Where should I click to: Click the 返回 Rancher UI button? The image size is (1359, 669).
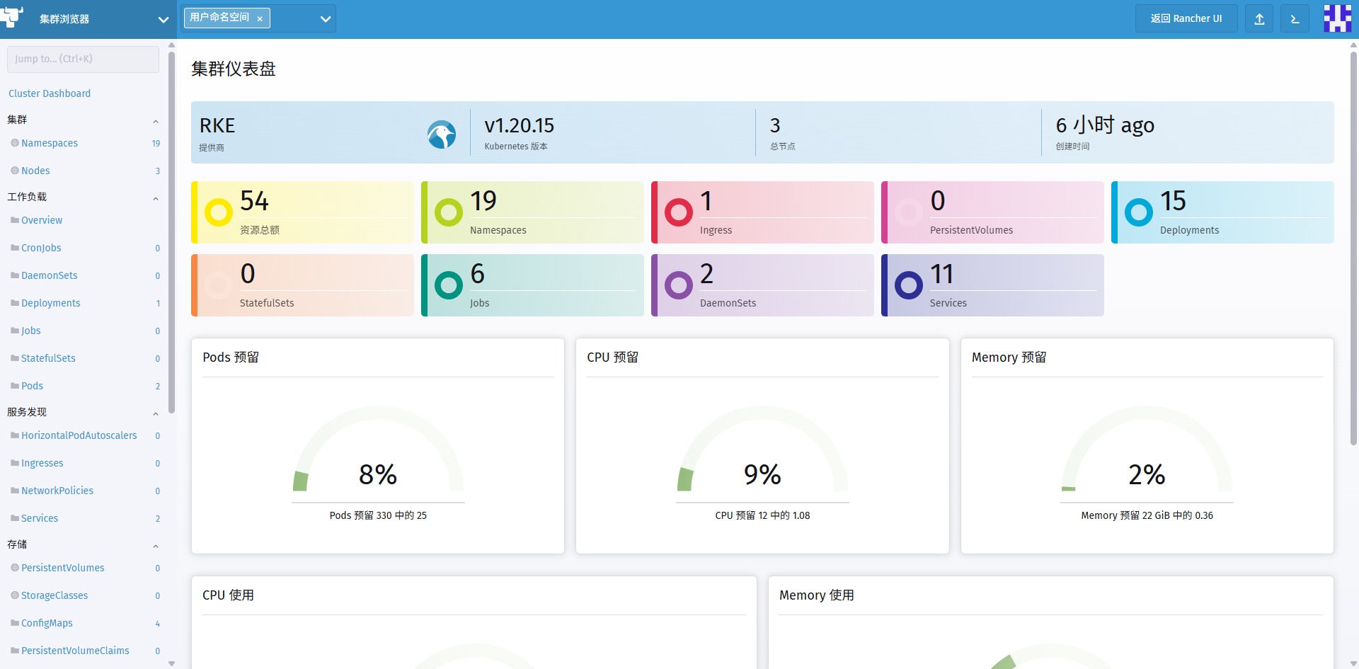click(x=1186, y=19)
